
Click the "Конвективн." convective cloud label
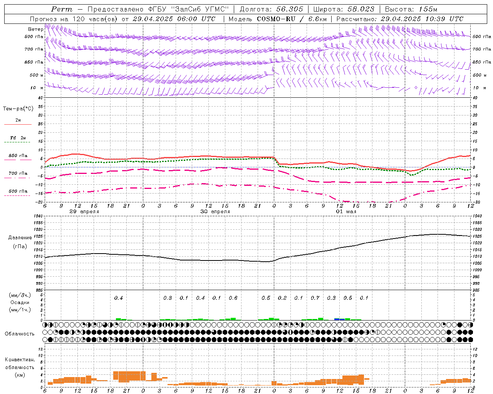pos(20,360)
